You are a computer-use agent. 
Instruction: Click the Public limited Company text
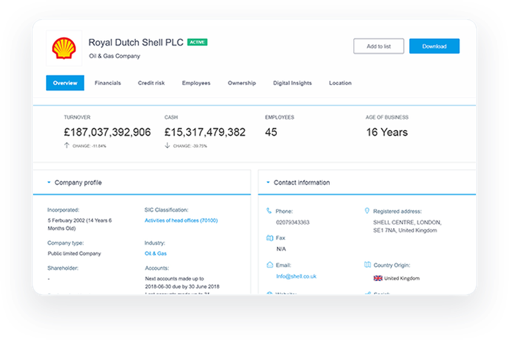pyautogui.click(x=74, y=253)
